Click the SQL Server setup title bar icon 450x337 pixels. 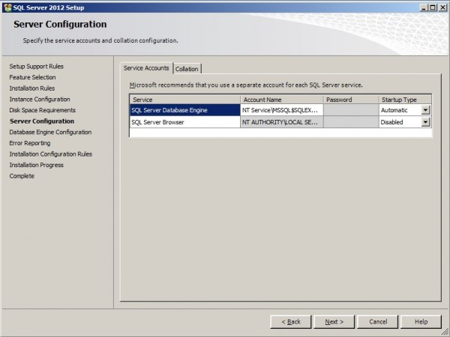(x=7, y=7)
